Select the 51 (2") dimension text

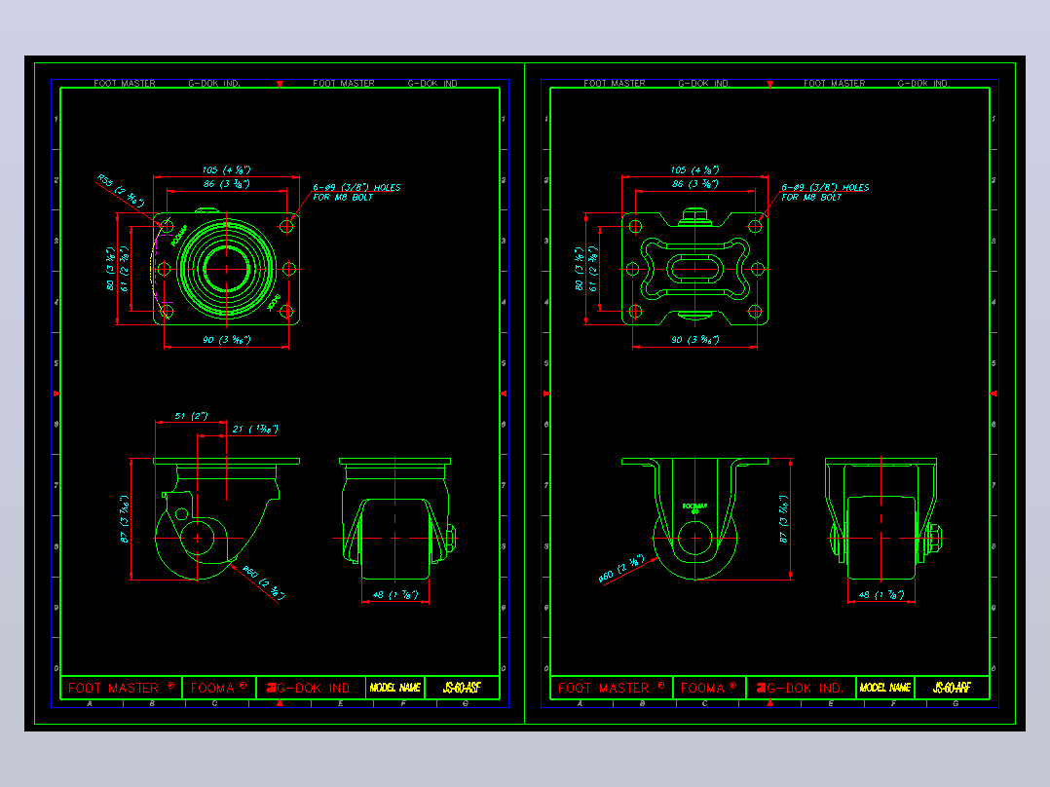click(191, 416)
